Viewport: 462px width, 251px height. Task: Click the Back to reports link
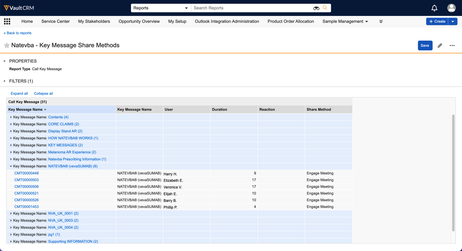click(17, 33)
